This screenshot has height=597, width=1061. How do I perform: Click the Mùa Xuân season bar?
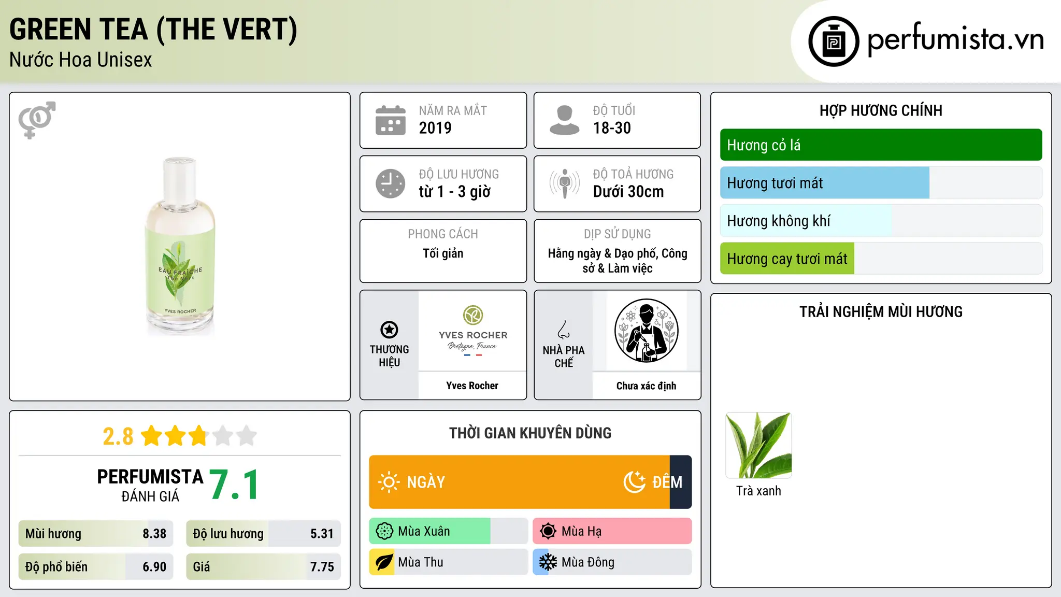(448, 531)
